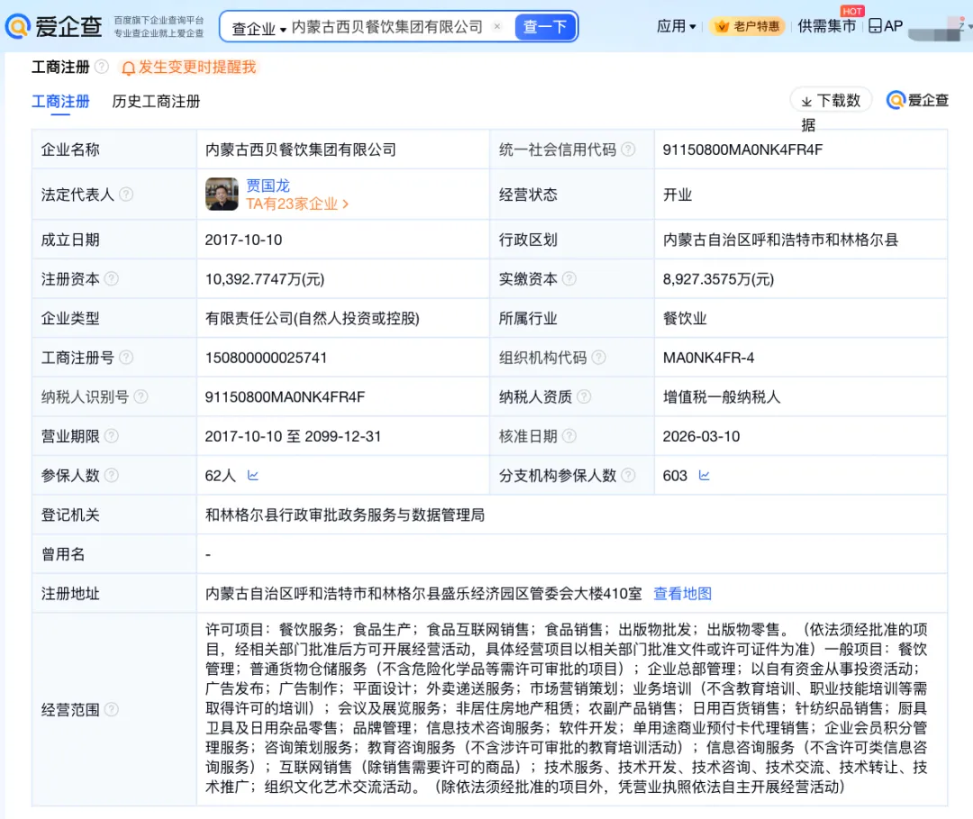Open the 应用 dropdown menu
Viewport: 973px width, 819px height.
[677, 26]
